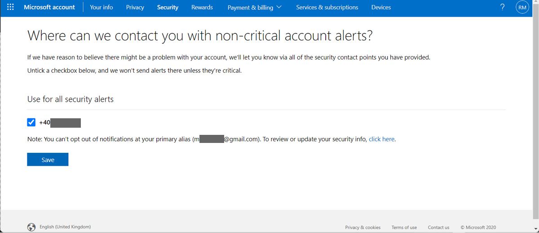
Task: Open Privacy & cookies footer link
Action: pyautogui.click(x=362, y=227)
